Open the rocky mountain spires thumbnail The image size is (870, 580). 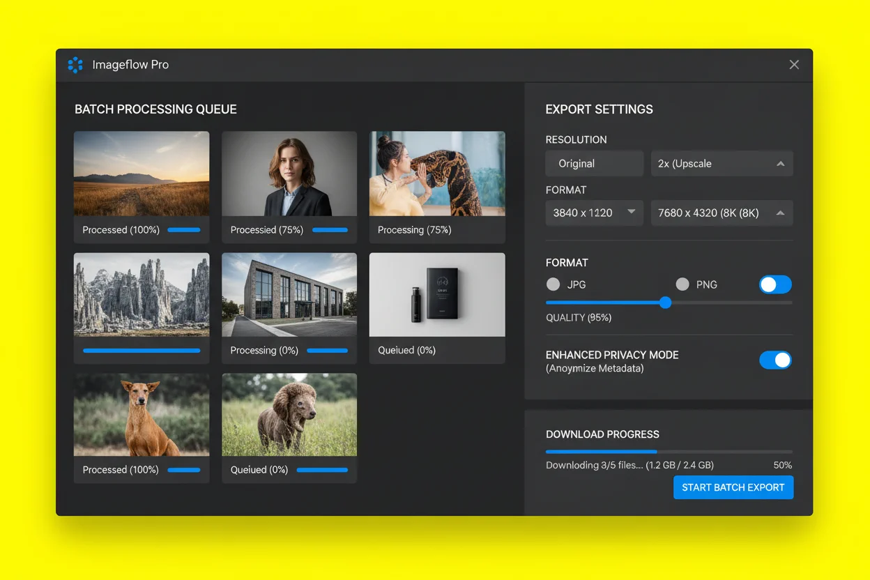[x=142, y=294]
